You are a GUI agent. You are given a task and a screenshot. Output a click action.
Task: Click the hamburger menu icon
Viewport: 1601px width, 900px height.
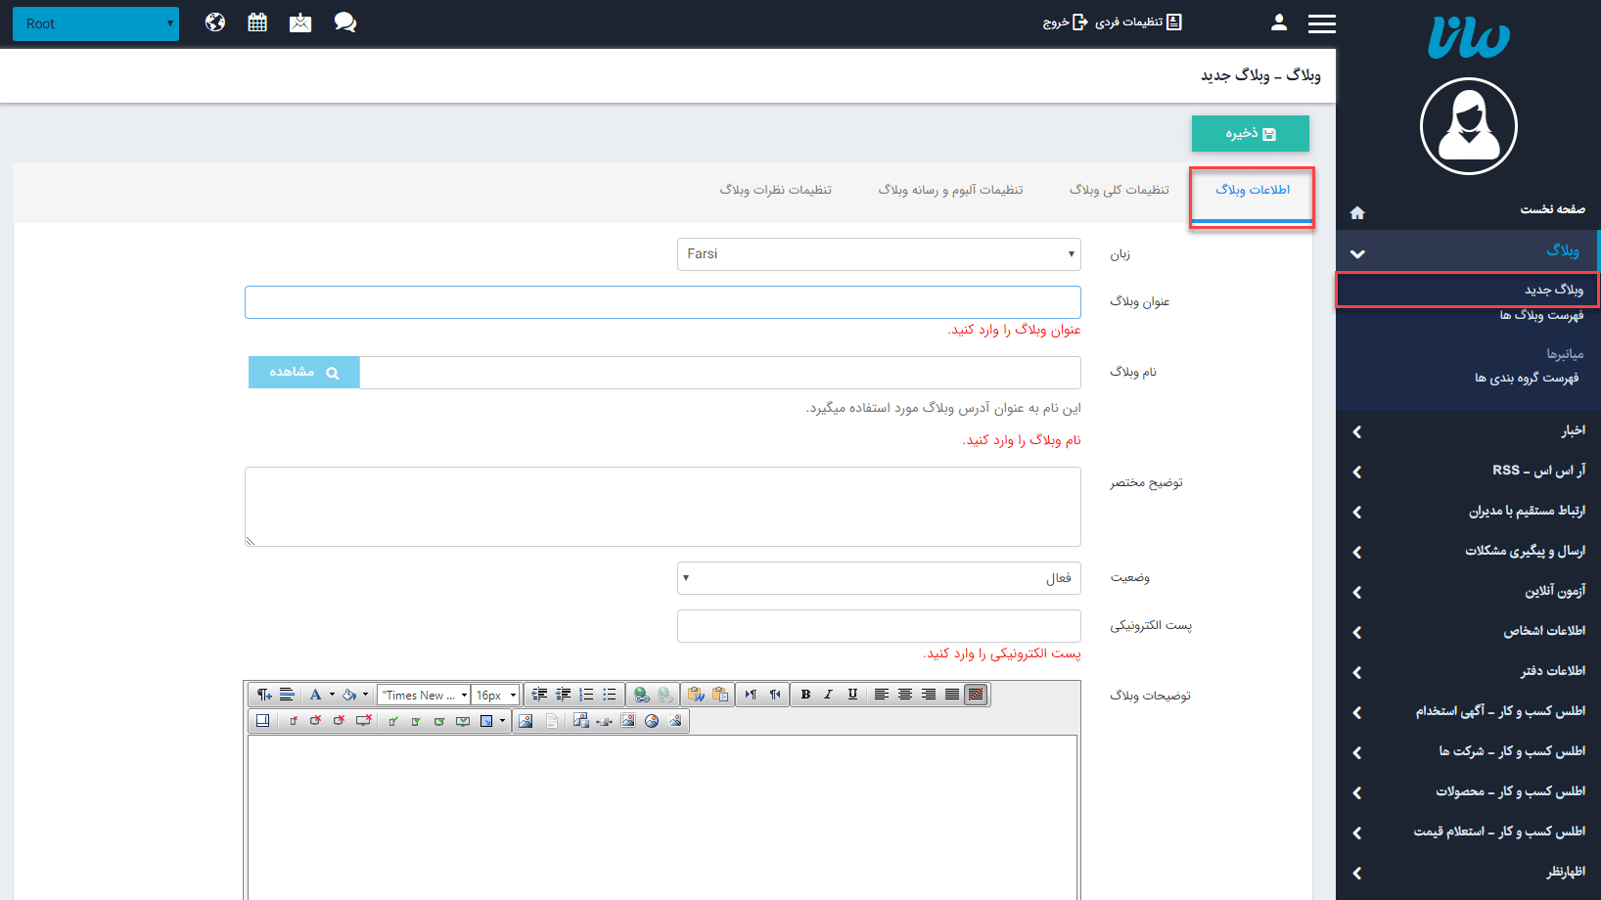click(1321, 23)
